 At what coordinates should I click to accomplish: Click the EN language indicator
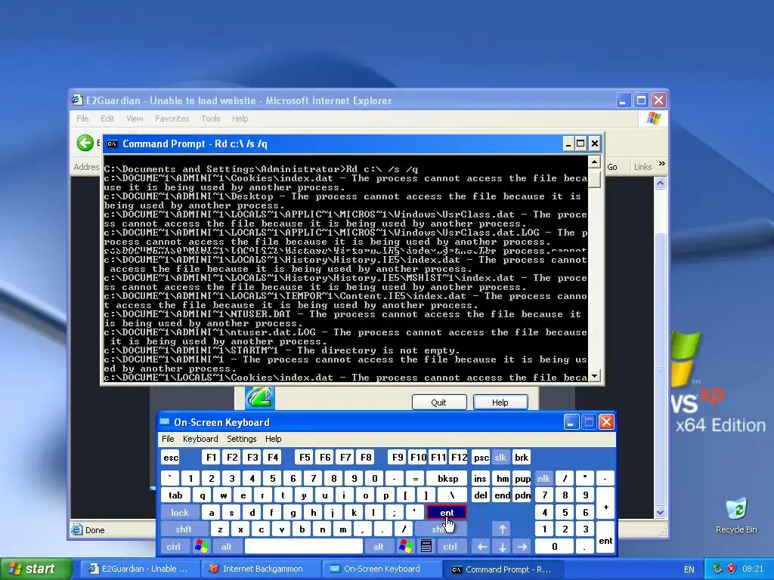click(689, 569)
